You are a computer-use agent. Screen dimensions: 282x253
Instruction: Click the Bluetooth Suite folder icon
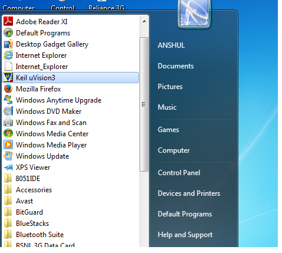8,234
